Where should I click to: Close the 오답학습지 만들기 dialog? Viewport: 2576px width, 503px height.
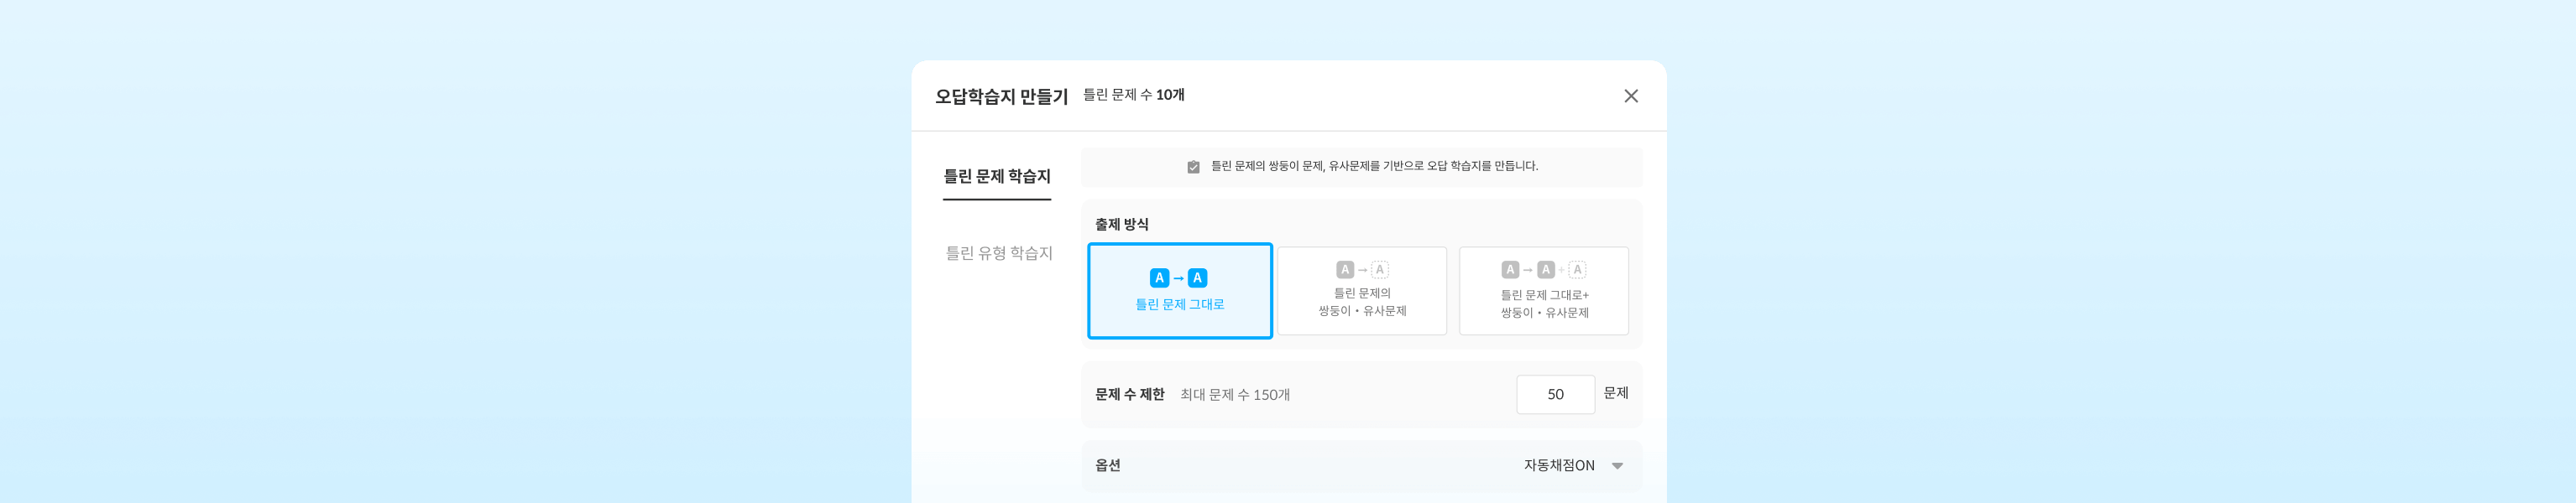[1630, 96]
